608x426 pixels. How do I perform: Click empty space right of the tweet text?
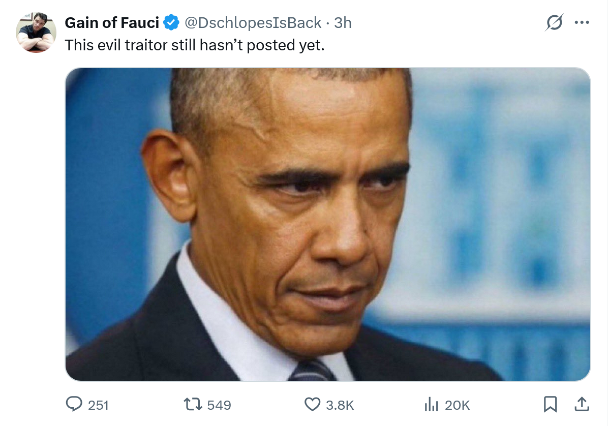point(458,45)
